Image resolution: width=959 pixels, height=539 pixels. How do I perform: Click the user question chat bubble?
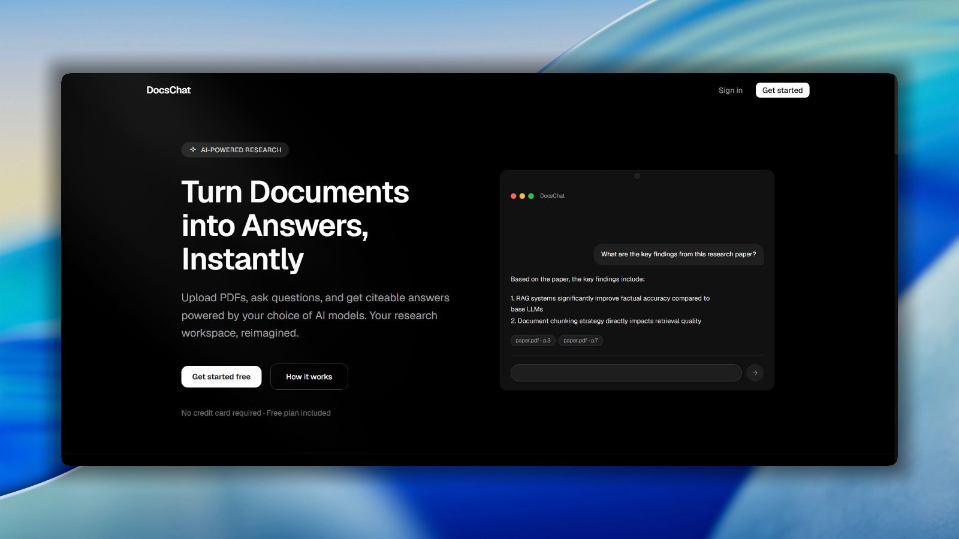tap(678, 255)
